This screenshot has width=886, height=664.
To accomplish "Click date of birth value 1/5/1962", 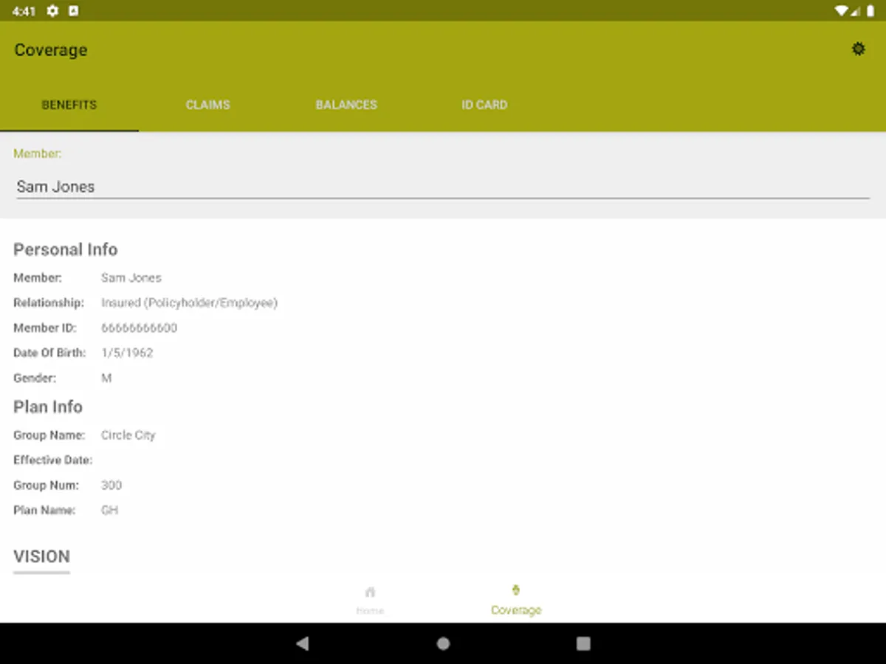I will point(127,353).
